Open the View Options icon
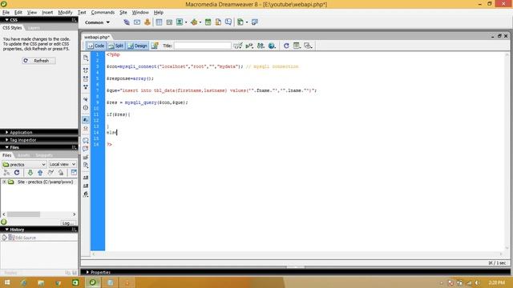This screenshot has height=288, width=513. 297,46
